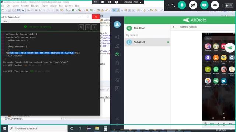
Task: Open File Transfer paper-plane icon in AirDroid sidebar
Action: coord(117,37)
